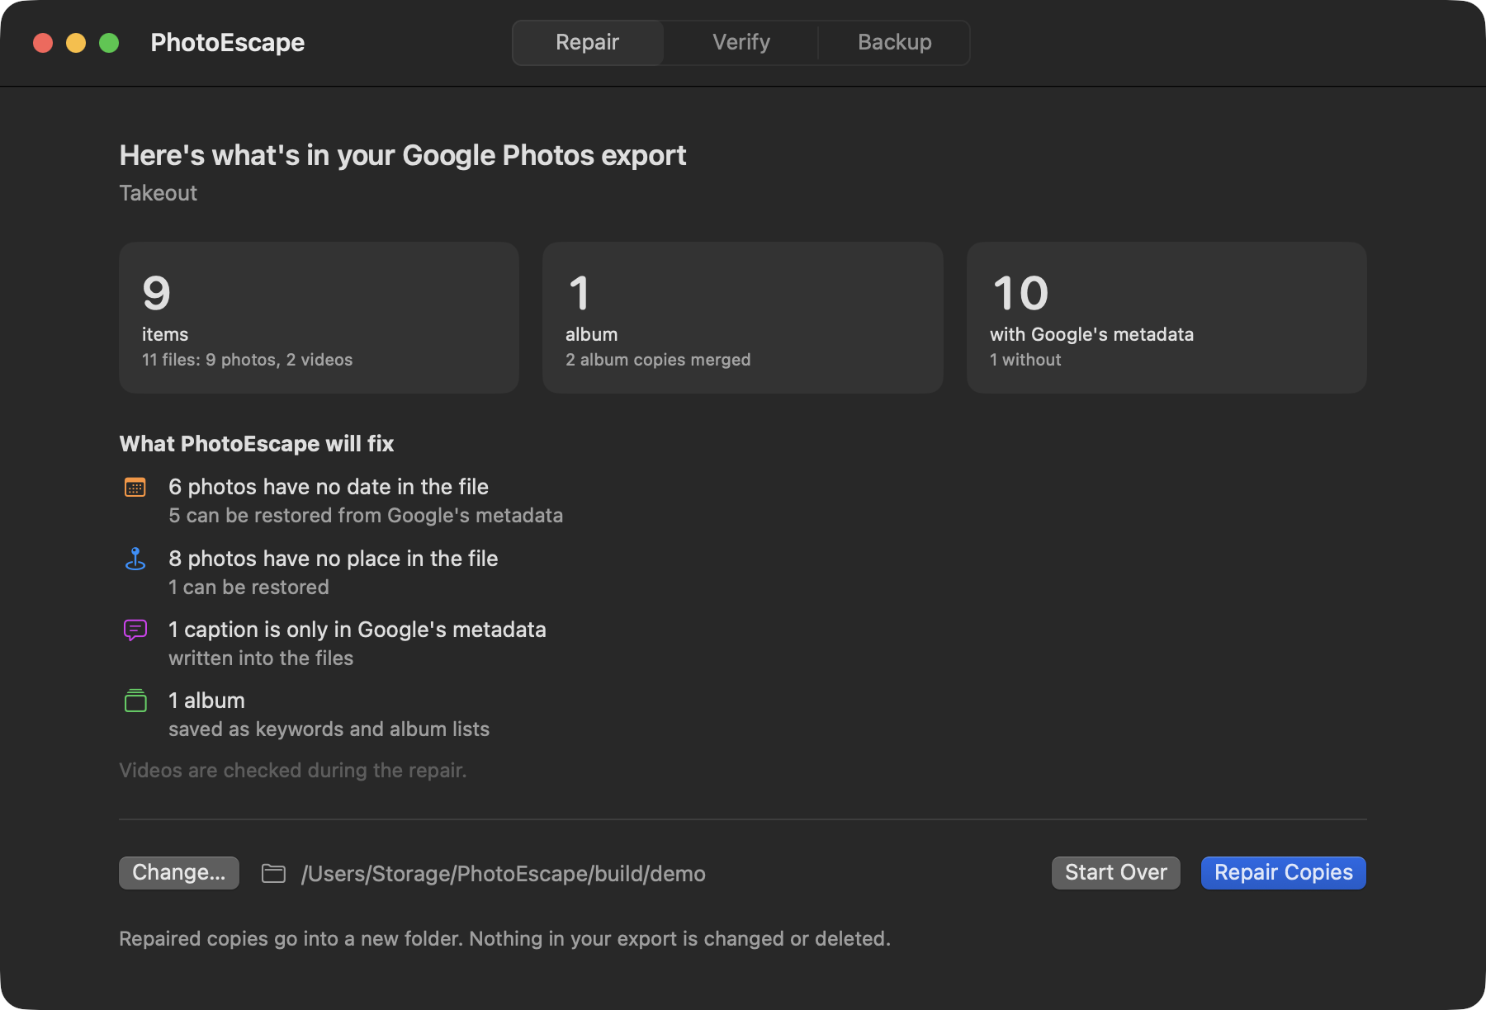
Task: Go to the Backup tab
Action: (894, 42)
